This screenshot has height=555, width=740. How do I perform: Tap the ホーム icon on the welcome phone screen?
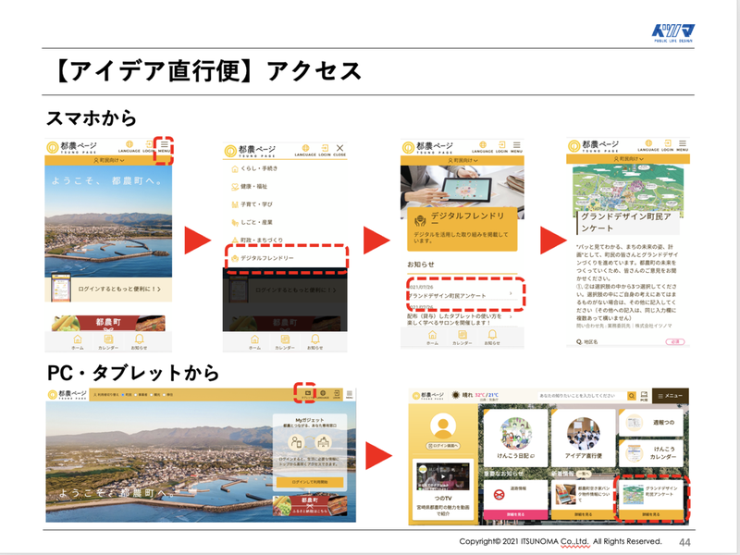coord(78,341)
